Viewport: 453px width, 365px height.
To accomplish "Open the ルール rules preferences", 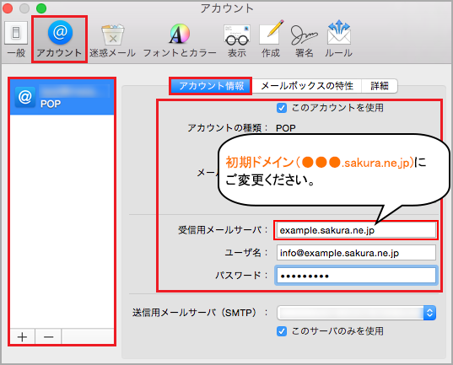I will (338, 40).
